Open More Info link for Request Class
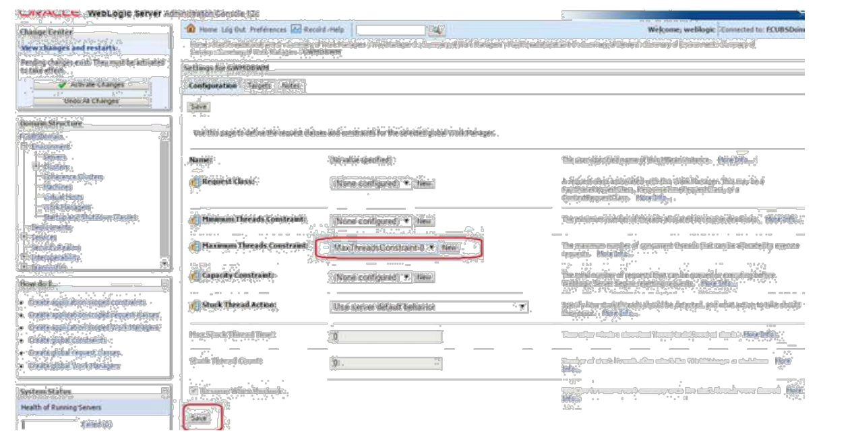Image resolution: width=852 pixels, height=435 pixels. [x=655, y=198]
